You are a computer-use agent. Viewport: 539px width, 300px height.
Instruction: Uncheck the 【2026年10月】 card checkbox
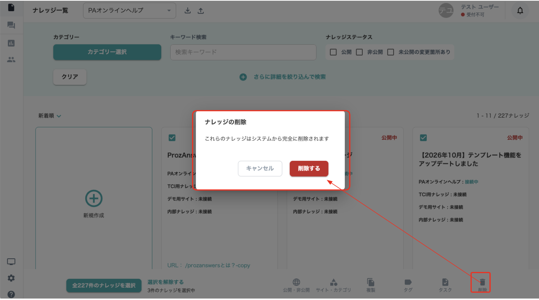(x=423, y=138)
